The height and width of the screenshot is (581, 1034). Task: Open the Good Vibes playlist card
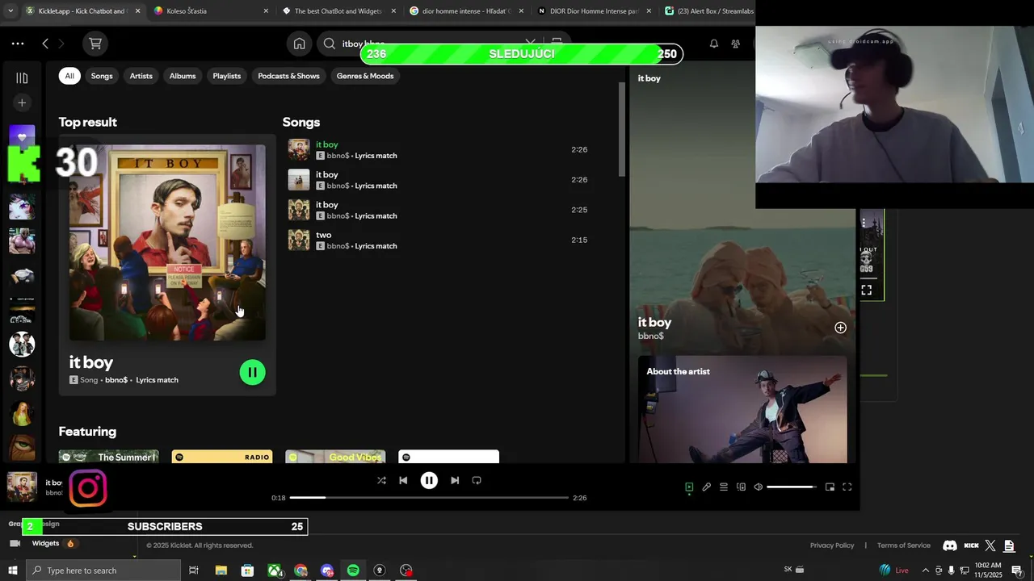335,457
